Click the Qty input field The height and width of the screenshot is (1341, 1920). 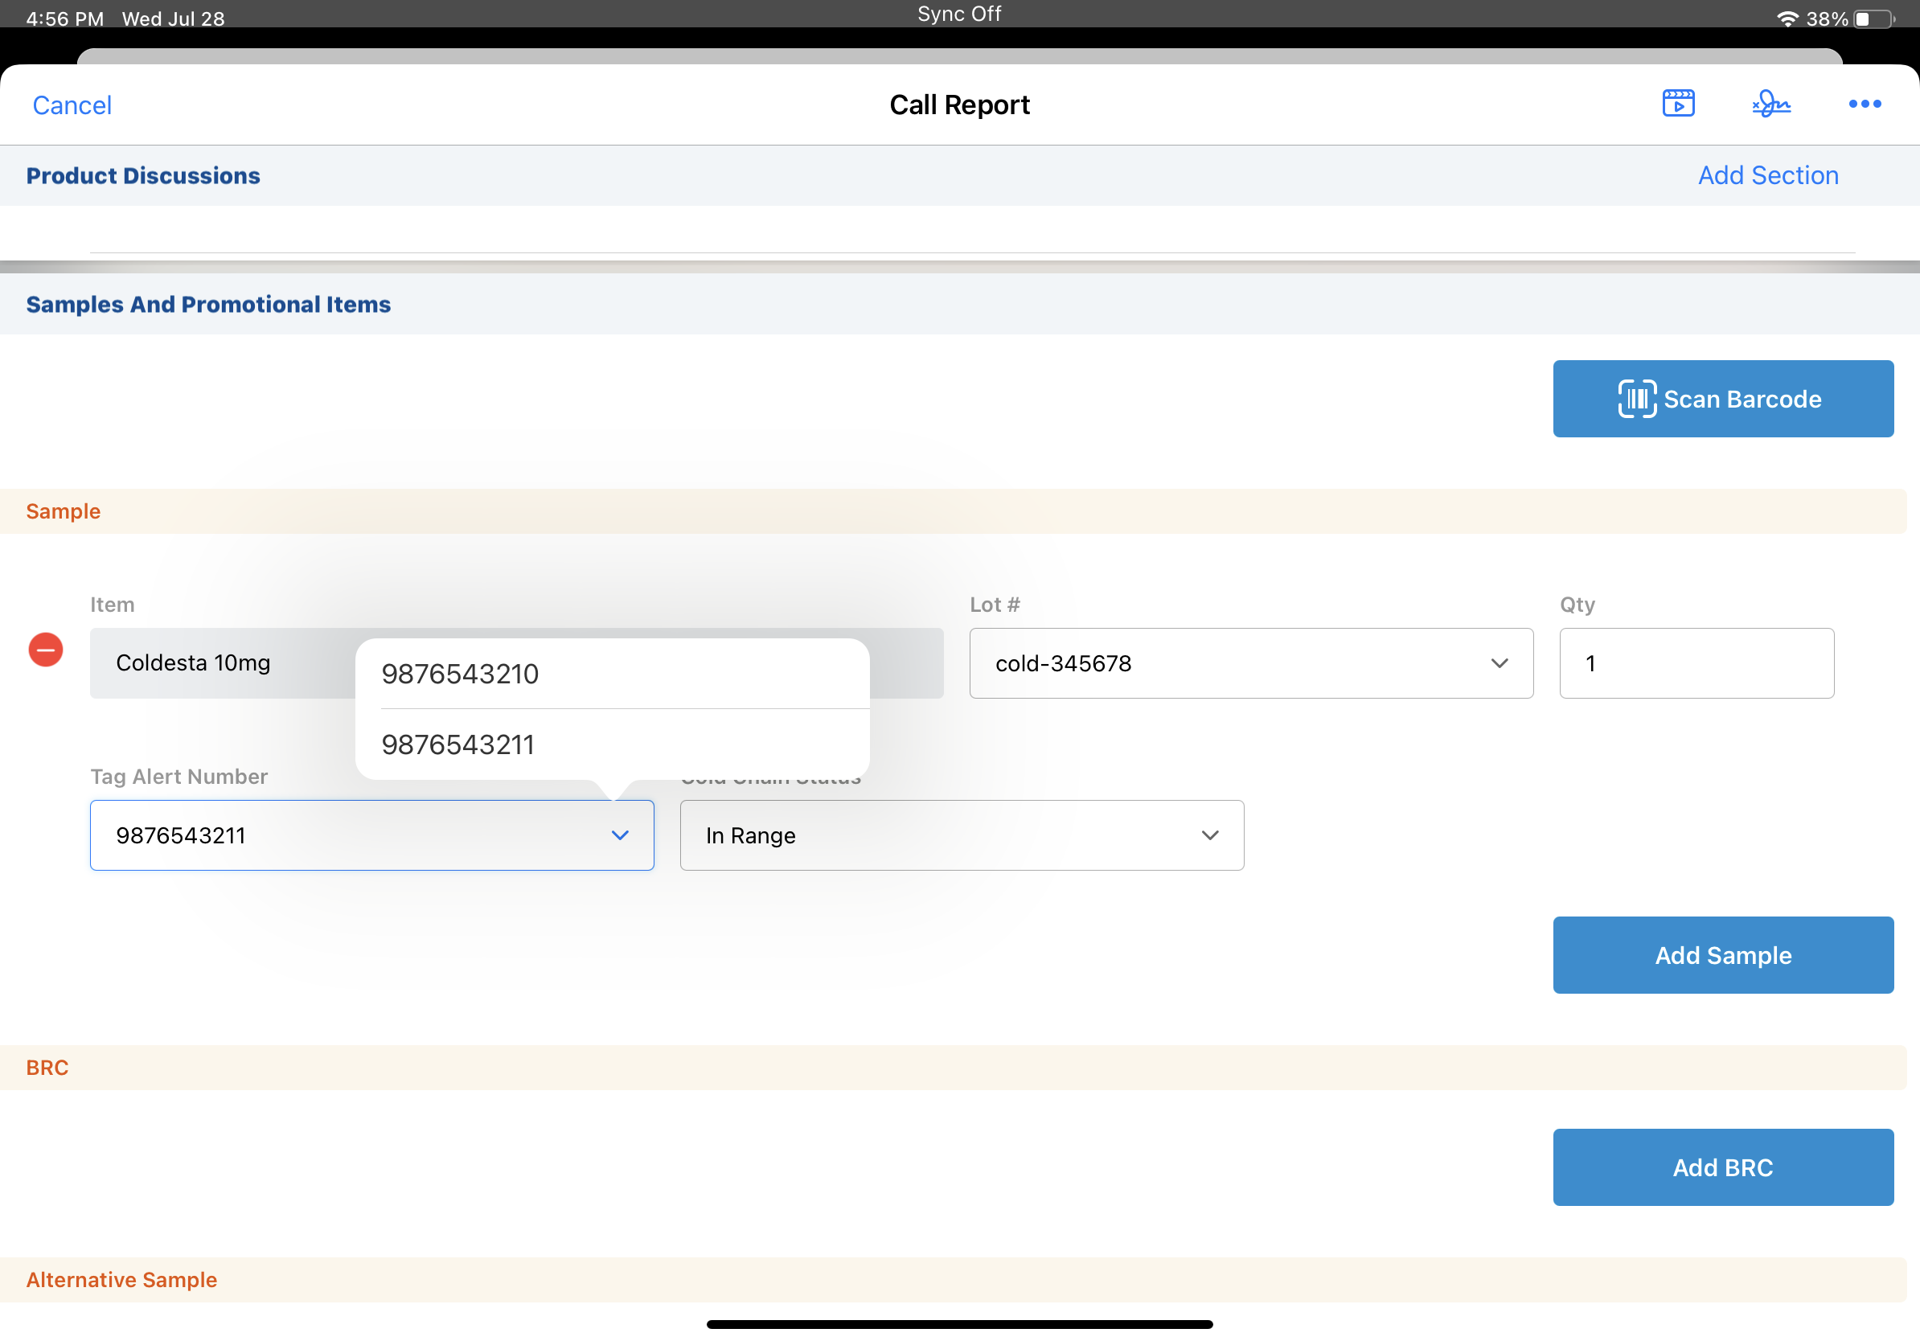1696,663
